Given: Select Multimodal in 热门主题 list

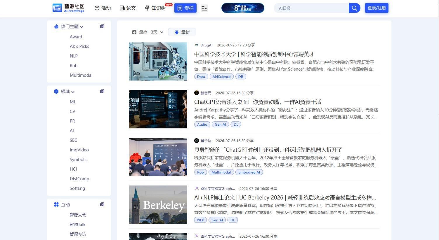Looking at the screenshot, I should click(x=81, y=75).
